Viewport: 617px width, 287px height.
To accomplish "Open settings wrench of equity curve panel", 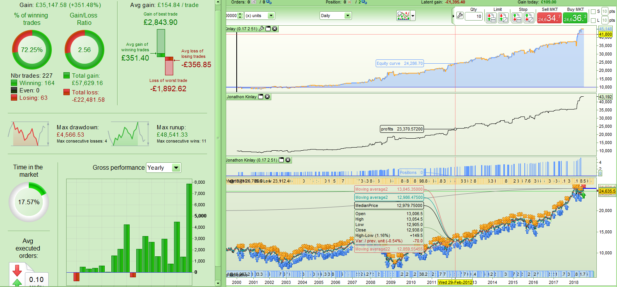I will pos(262,29).
